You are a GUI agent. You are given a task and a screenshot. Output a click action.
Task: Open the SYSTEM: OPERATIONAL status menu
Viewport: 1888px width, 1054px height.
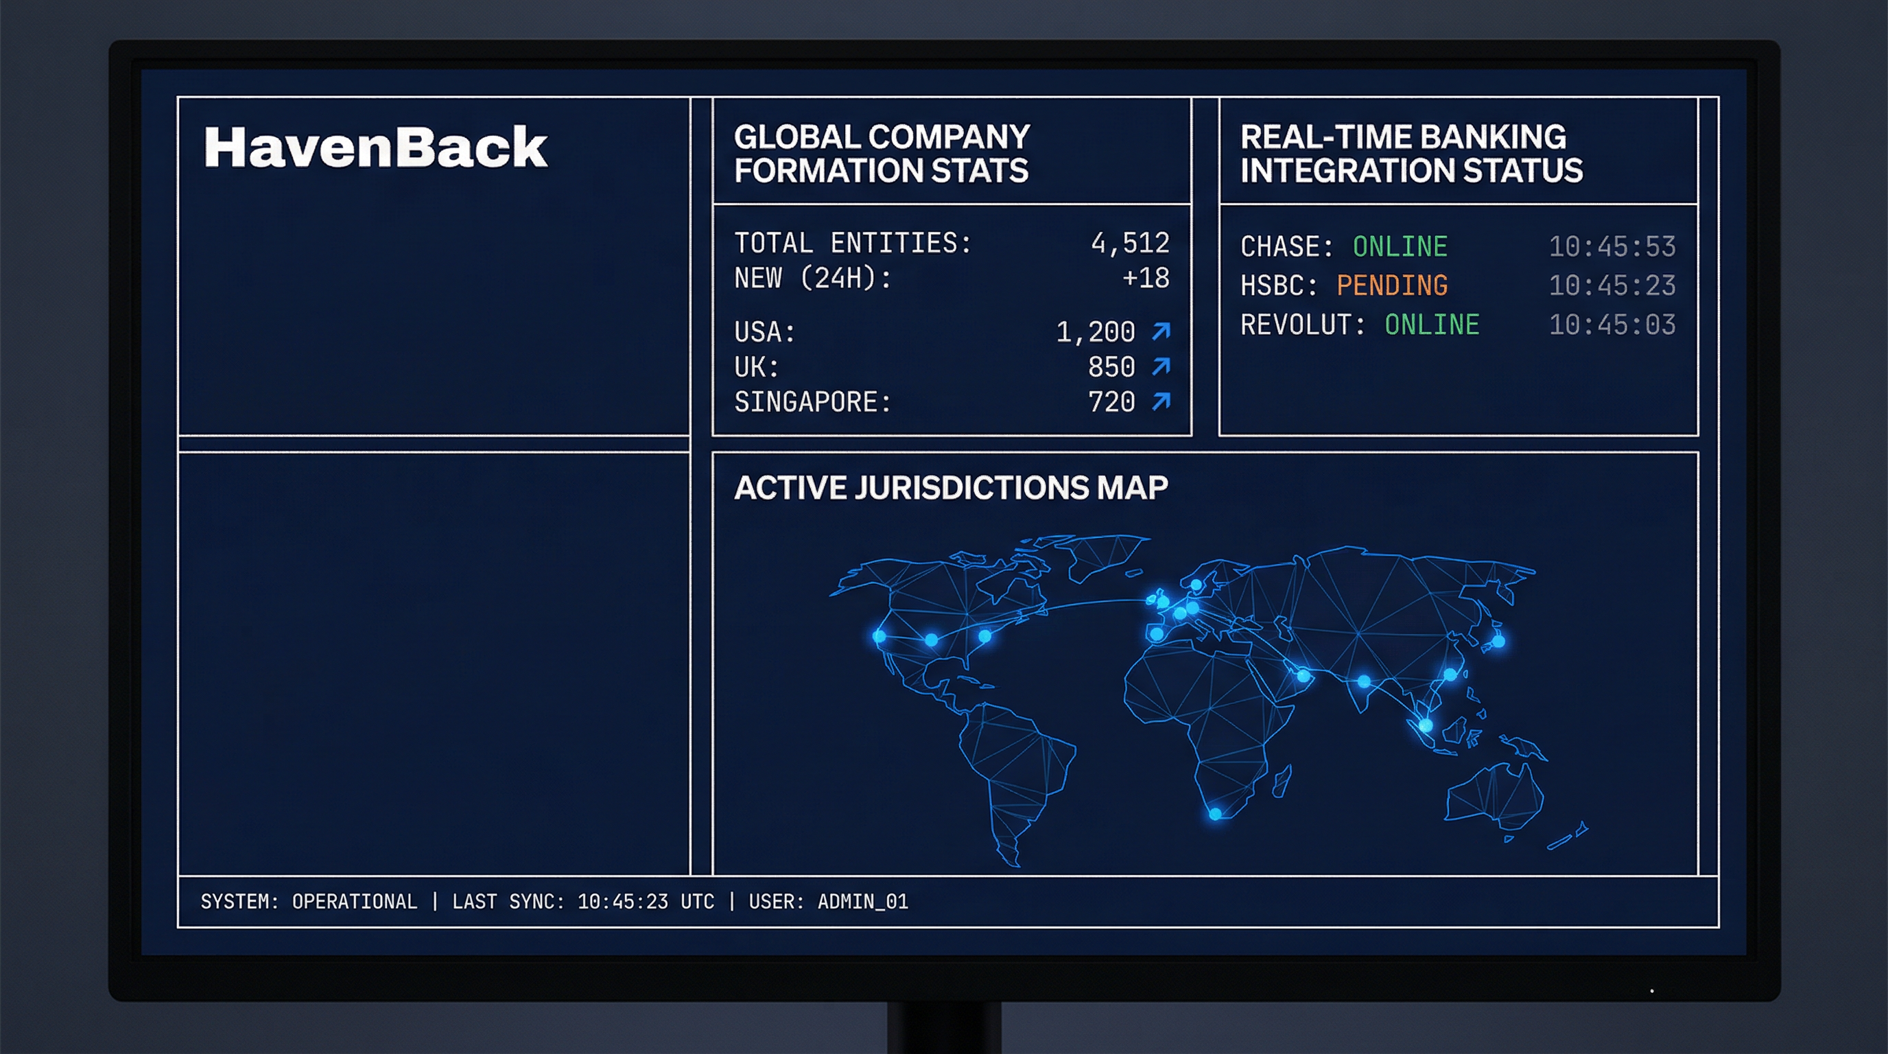coord(308,902)
